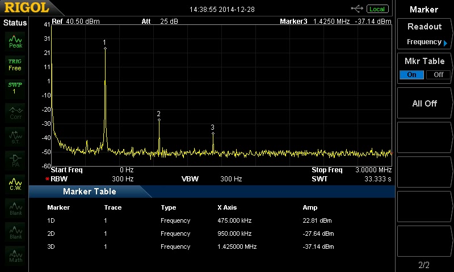Click the Corr correction status icon
Viewport: 454px width, 272px height.
(x=15, y=112)
